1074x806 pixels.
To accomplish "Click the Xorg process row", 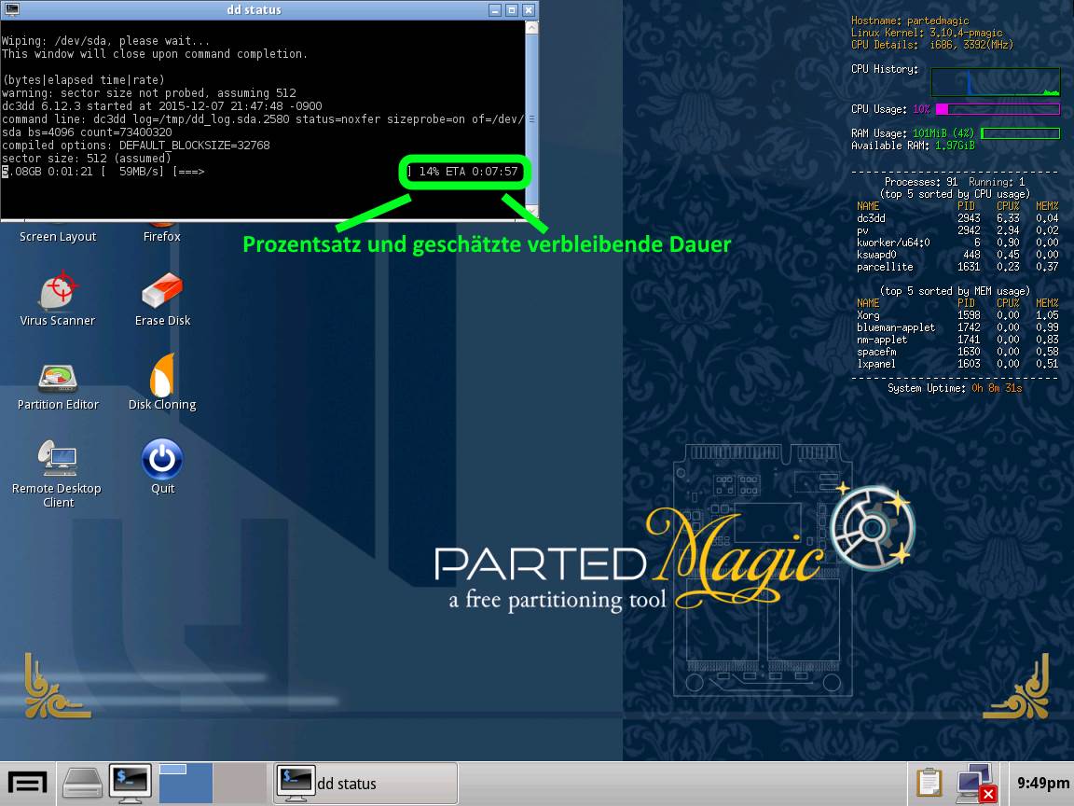I will tap(957, 315).
